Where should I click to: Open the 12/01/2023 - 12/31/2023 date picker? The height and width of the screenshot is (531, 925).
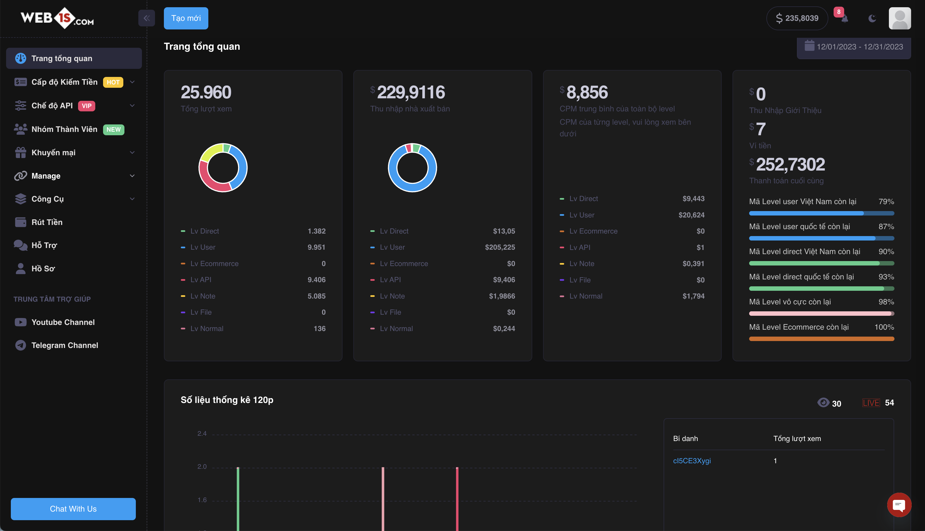pyautogui.click(x=854, y=47)
